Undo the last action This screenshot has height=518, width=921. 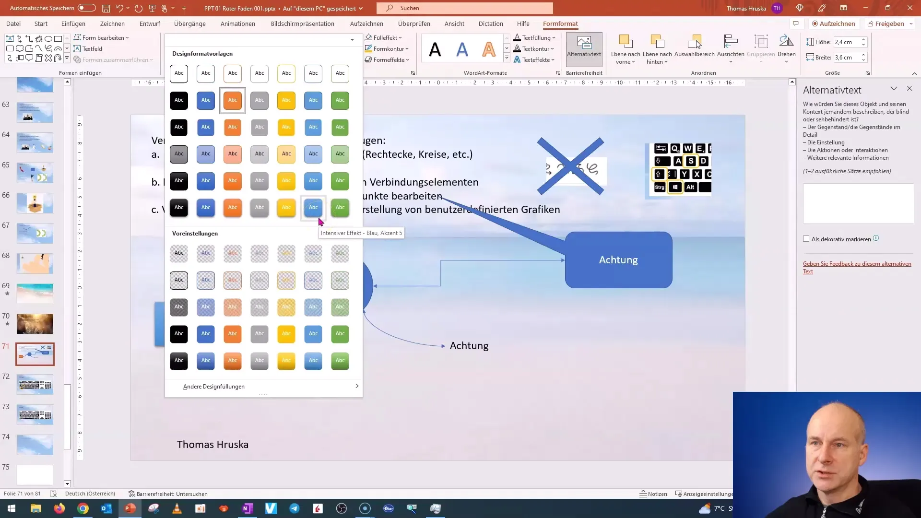click(x=119, y=8)
